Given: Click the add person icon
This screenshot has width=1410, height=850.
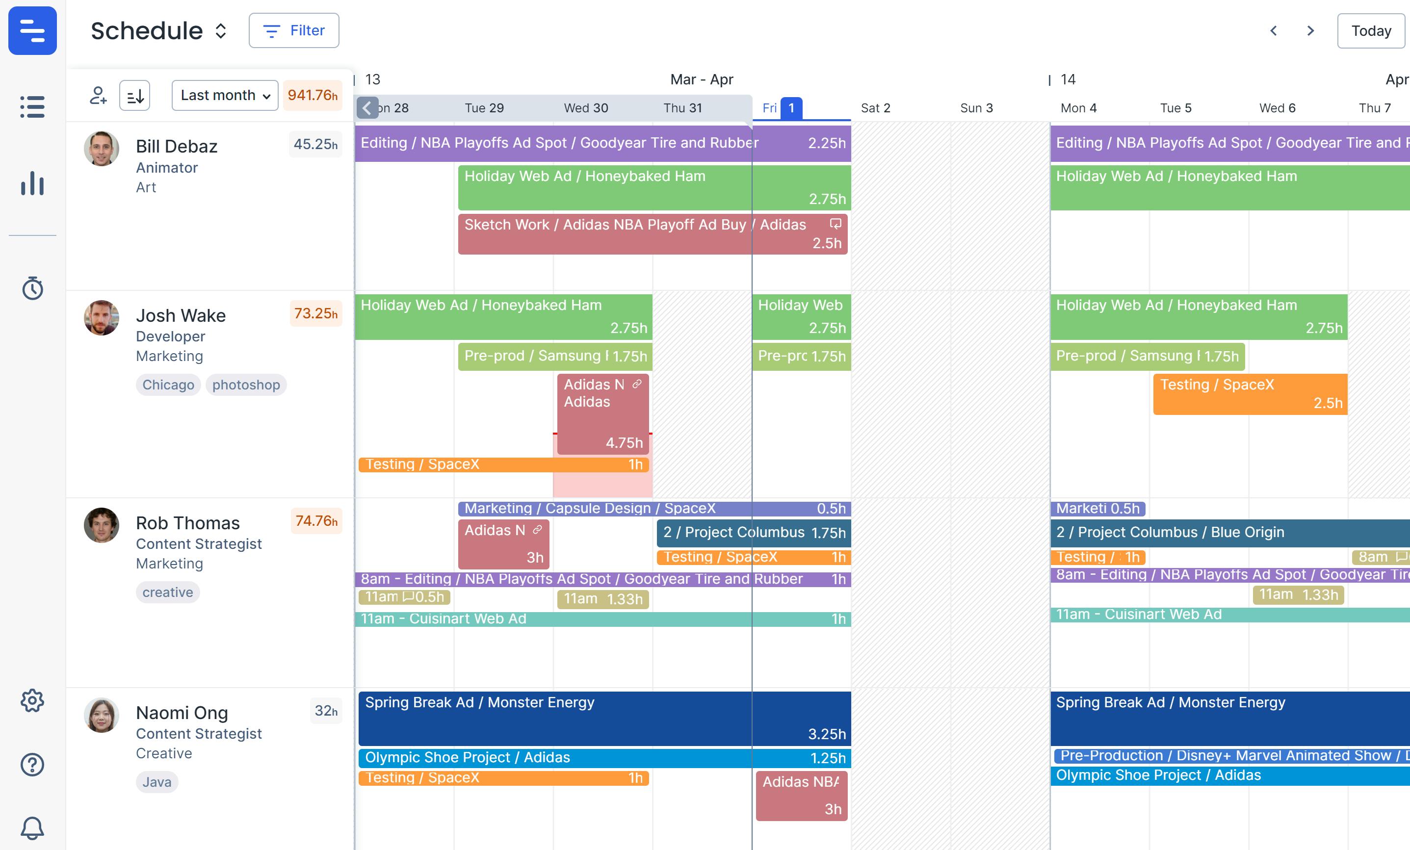Looking at the screenshot, I should click(98, 95).
